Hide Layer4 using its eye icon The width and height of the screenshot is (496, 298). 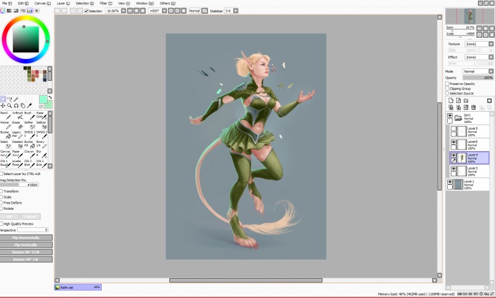point(453,155)
